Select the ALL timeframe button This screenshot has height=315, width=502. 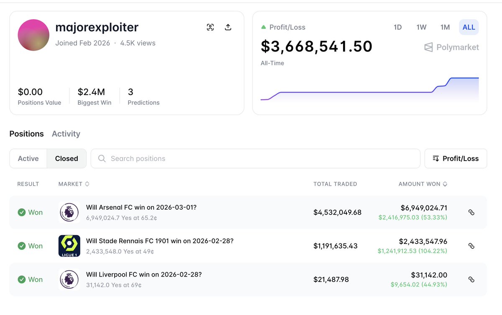click(469, 27)
